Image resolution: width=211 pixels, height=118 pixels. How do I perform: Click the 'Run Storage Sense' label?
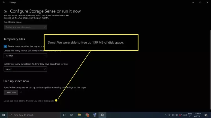click(13, 22)
